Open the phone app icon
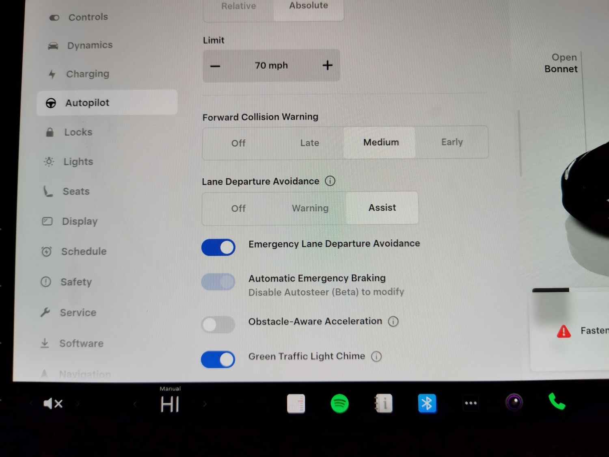 pyautogui.click(x=557, y=402)
